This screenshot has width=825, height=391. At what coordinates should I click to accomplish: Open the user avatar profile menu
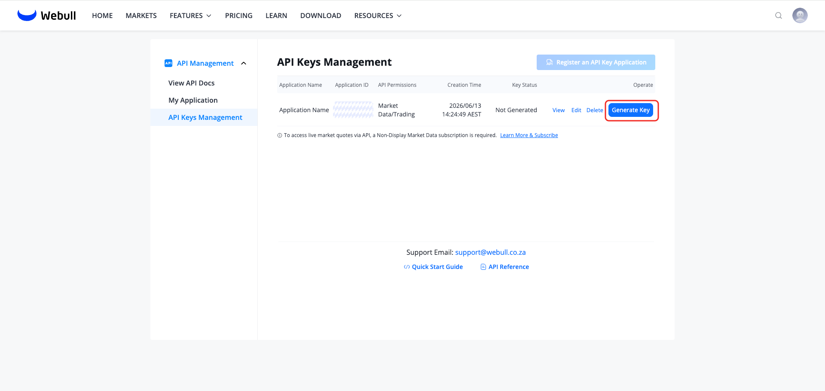800,15
